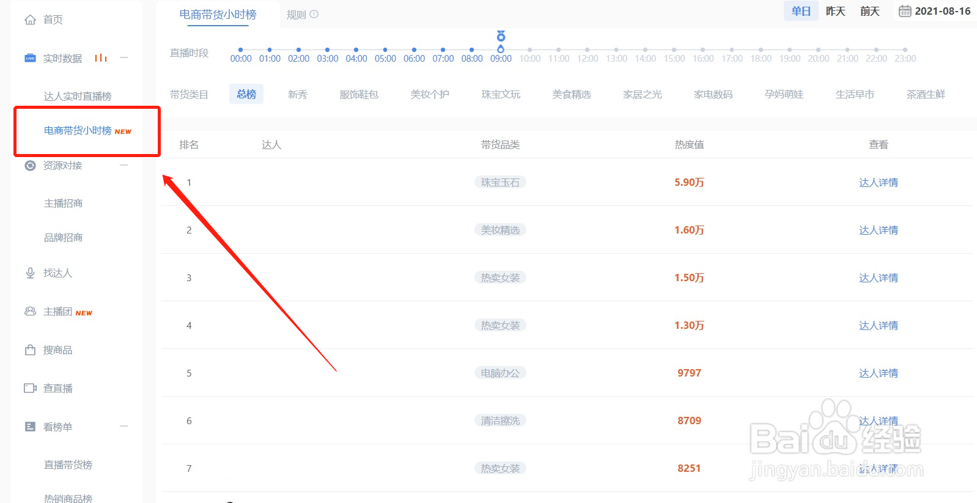The width and height of the screenshot is (977, 503).
Task: Click the 清洁擦洗 category tag
Action: [500, 420]
